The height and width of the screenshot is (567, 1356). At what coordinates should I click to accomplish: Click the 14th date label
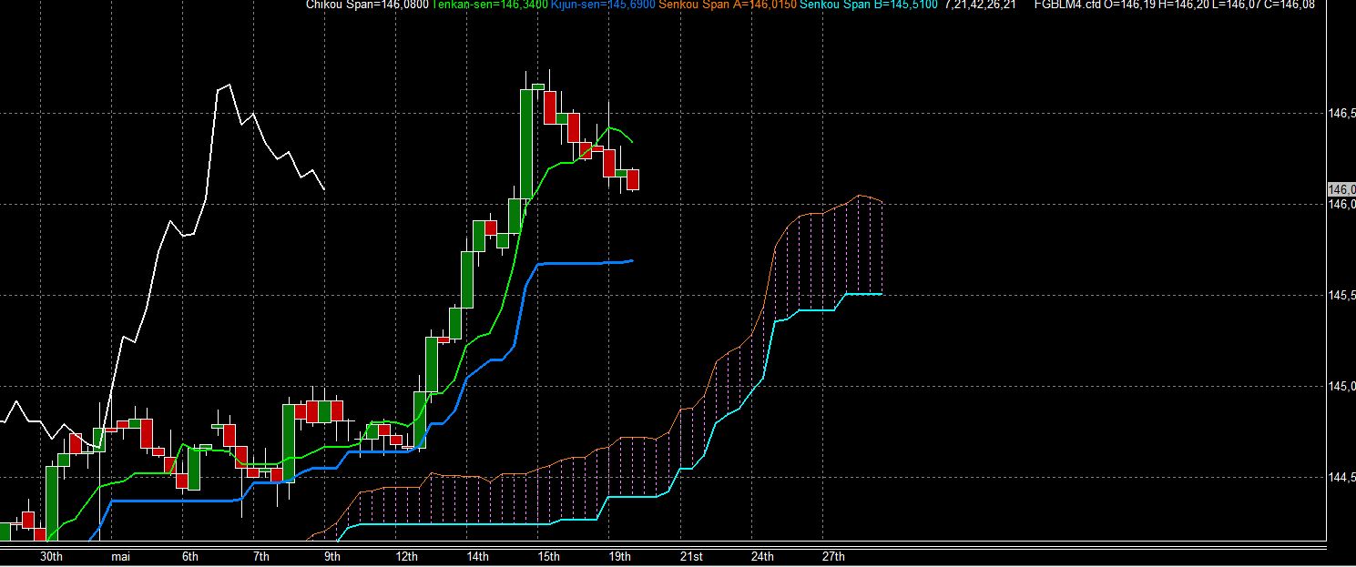point(478,556)
